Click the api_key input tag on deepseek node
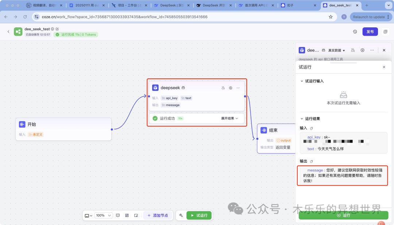This screenshot has height=225, width=394. [170, 98]
